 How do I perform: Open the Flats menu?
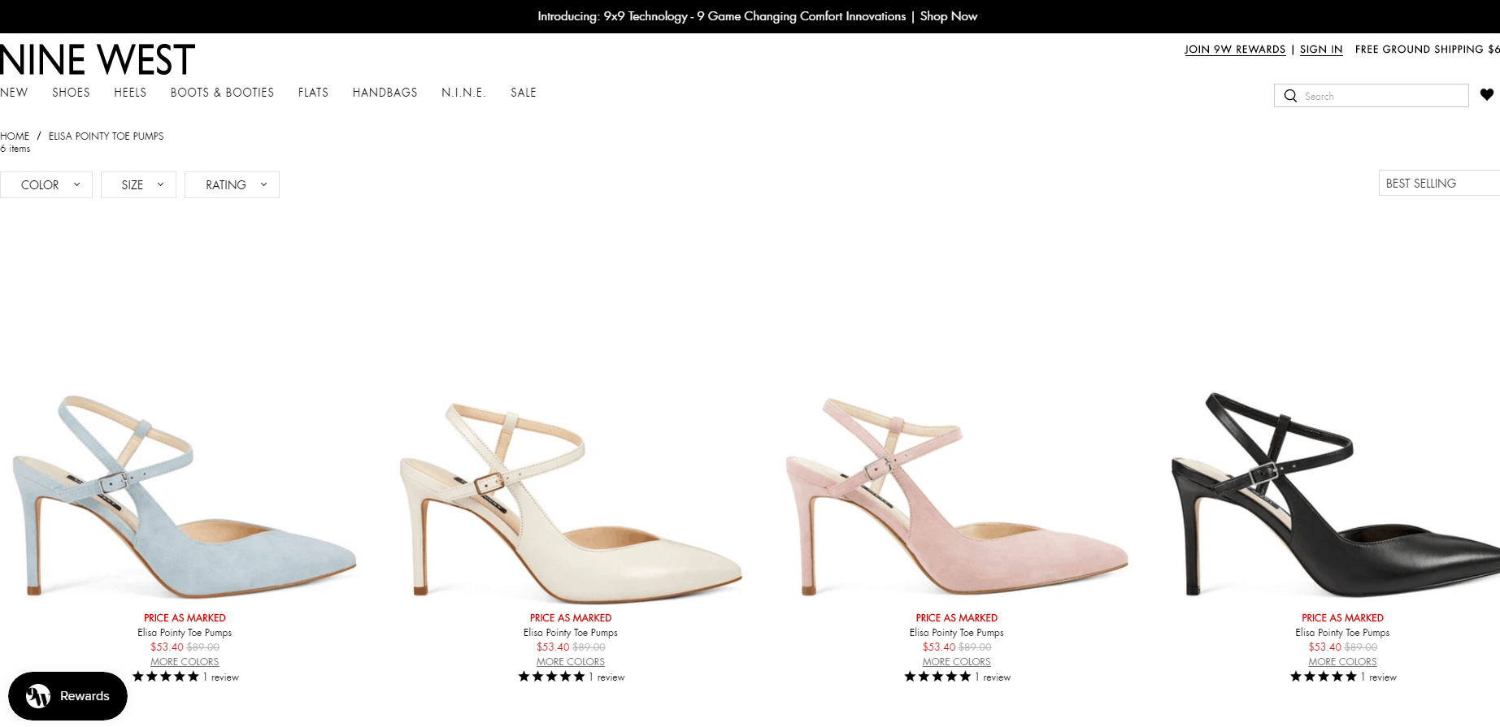(x=313, y=93)
